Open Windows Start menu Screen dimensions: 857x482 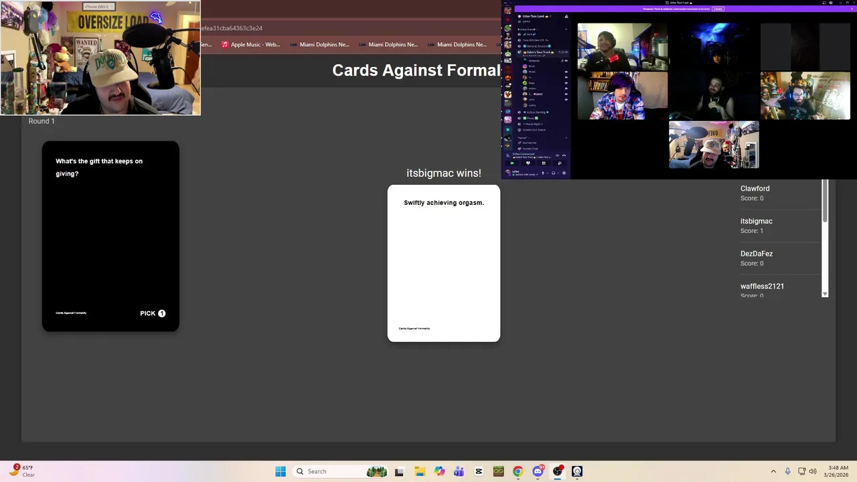pos(281,471)
